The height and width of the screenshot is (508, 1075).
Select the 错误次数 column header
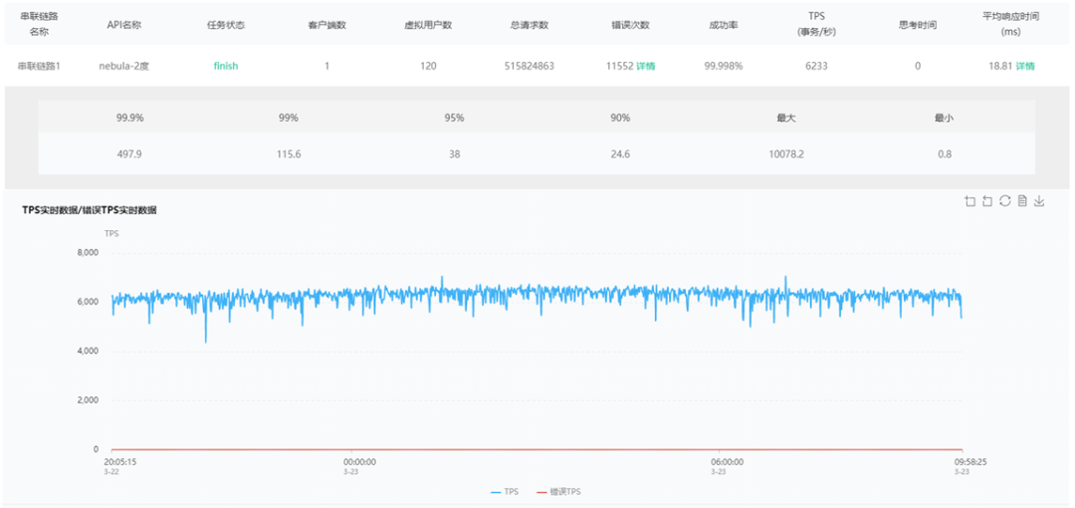tap(630, 25)
